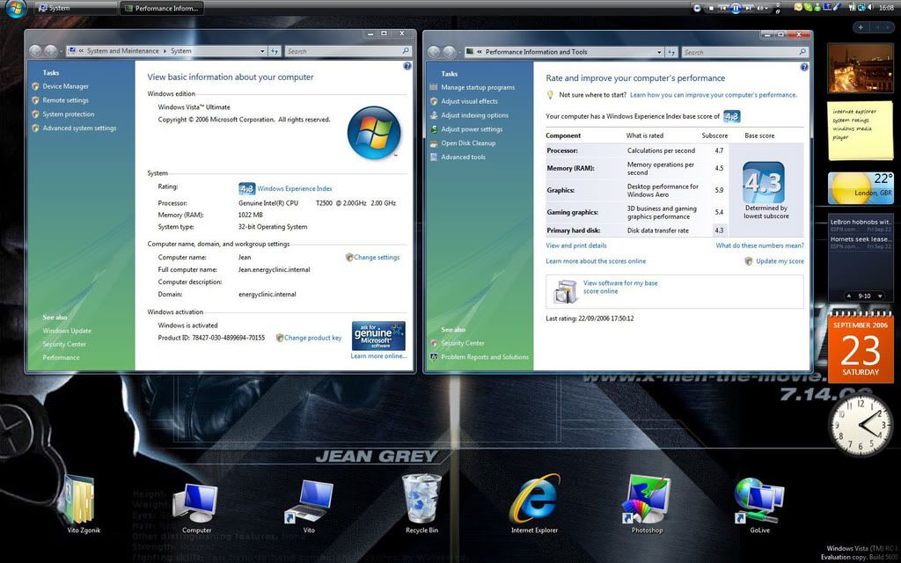Click the back arrow in System window
Screen dimensions: 901x563
click(x=35, y=51)
